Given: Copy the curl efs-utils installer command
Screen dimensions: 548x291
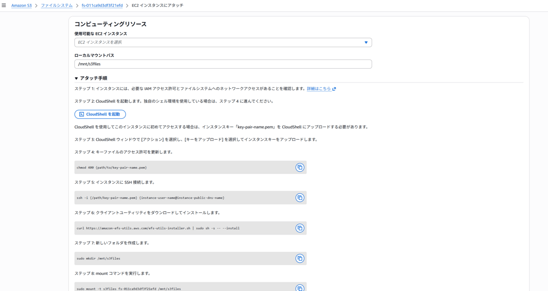Looking at the screenshot, I should pyautogui.click(x=300, y=228).
